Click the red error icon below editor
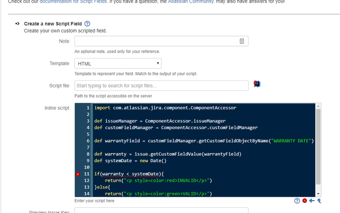 (x=305, y=201)
